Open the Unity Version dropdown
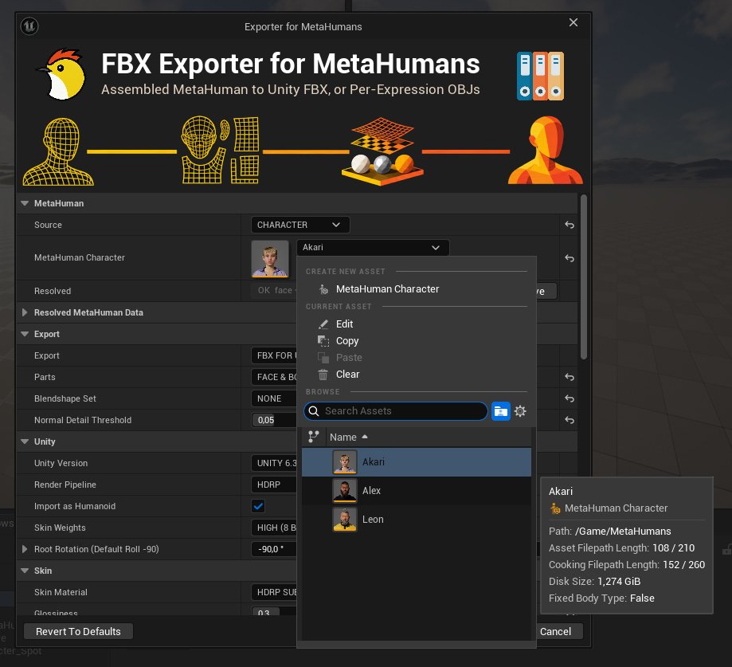The width and height of the screenshot is (732, 667). coord(274,463)
